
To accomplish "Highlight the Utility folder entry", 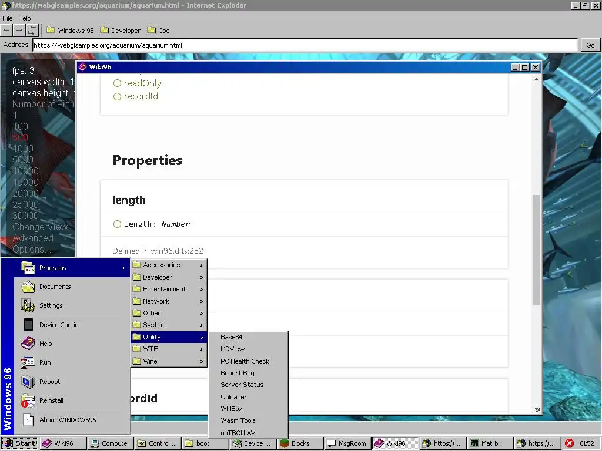I will click(x=169, y=337).
